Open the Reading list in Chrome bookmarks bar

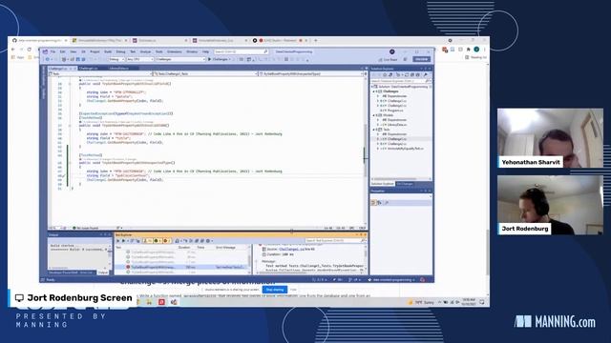475,57
